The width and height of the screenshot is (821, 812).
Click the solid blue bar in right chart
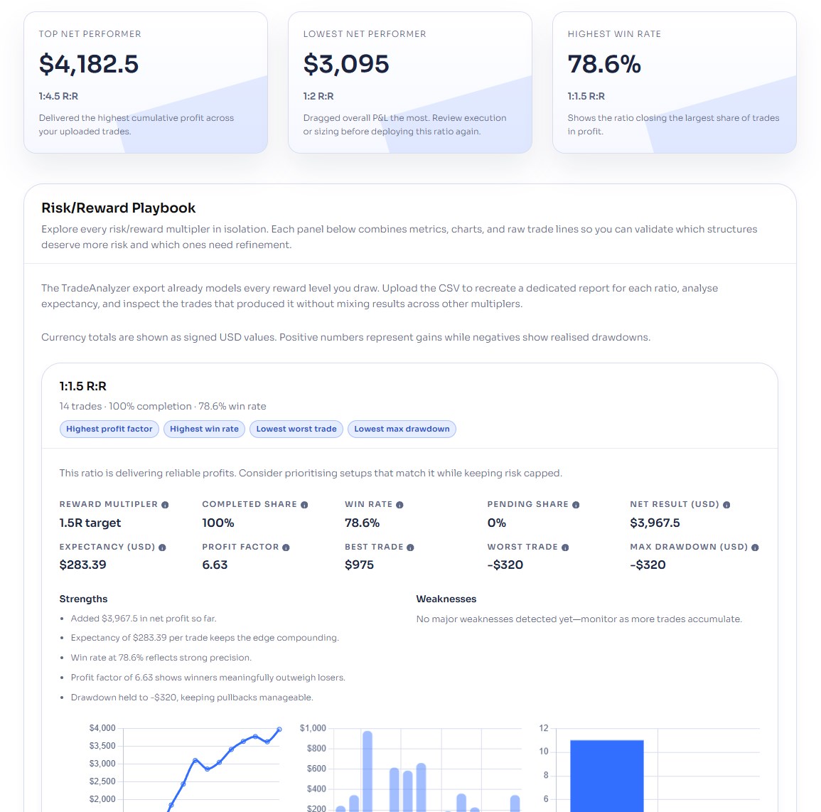tap(606, 775)
